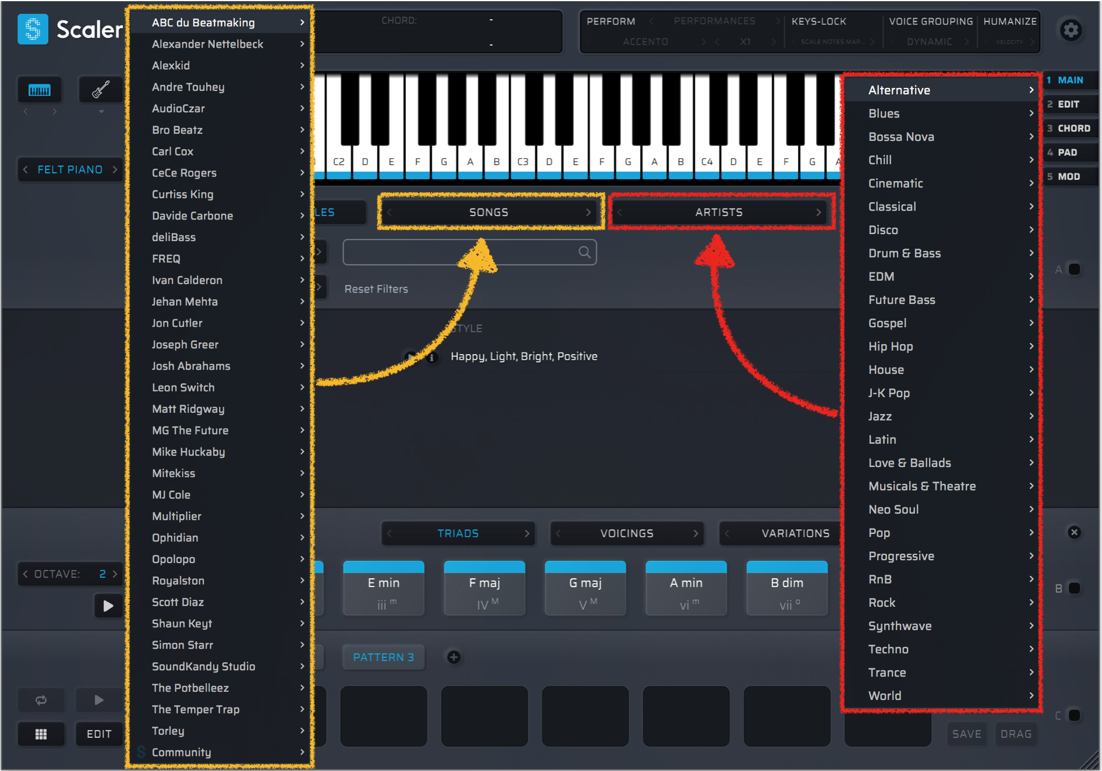Decrease octave with left arrow

tap(26, 574)
